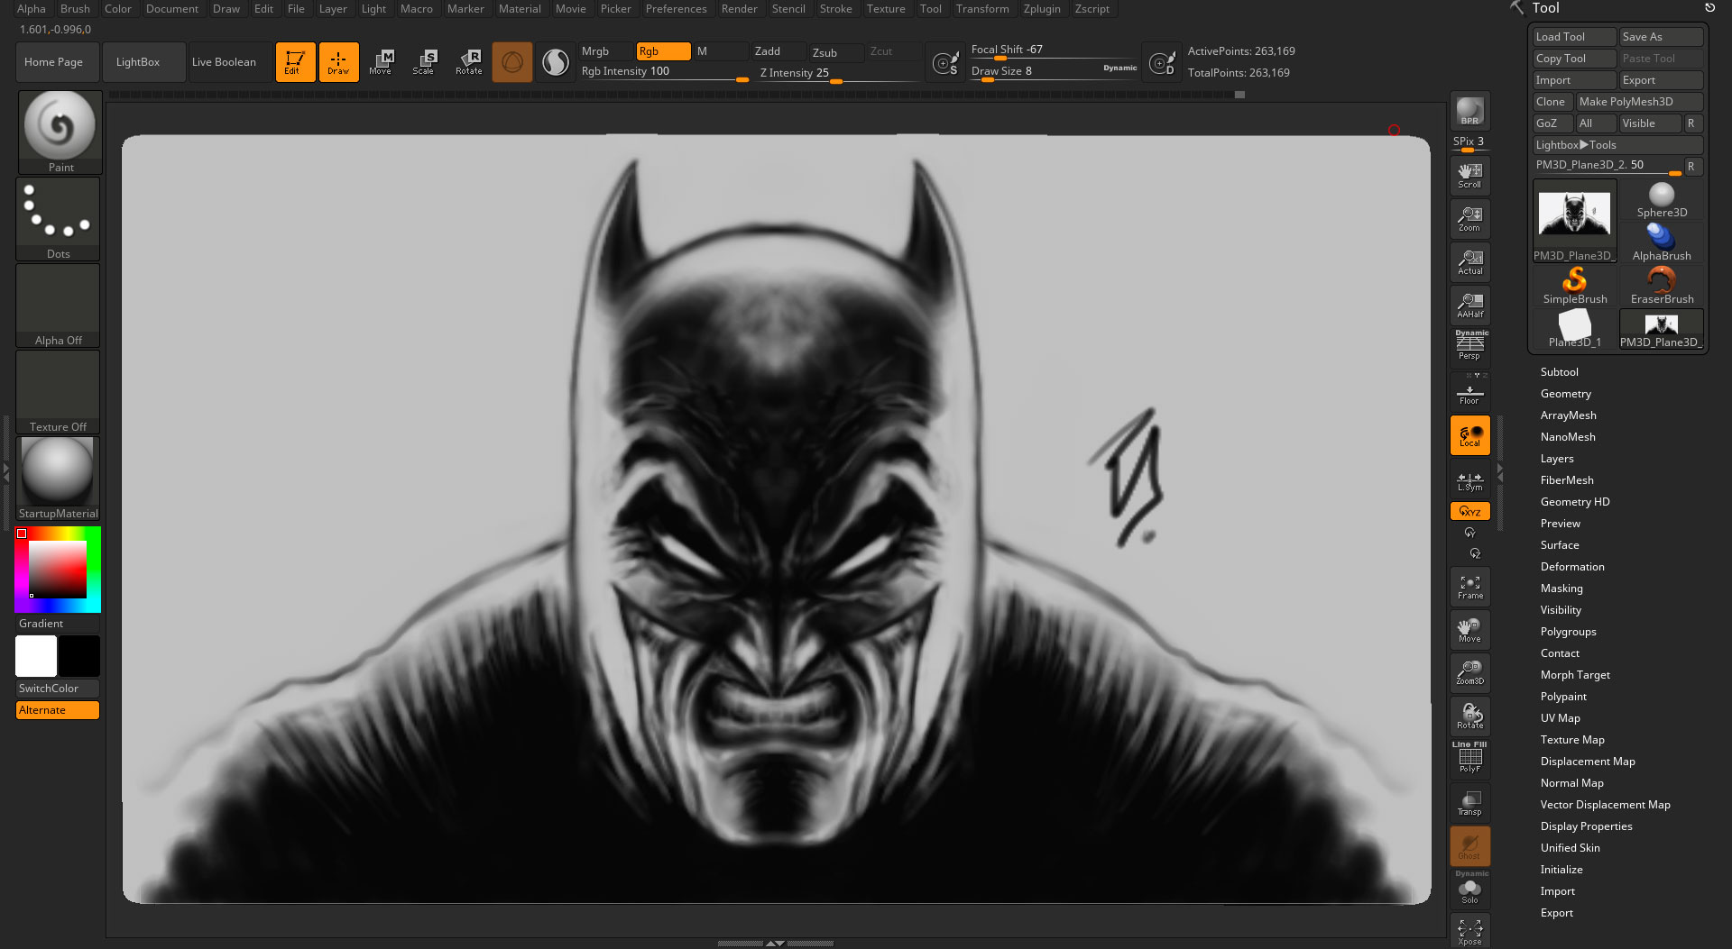Viewport: 1732px width, 949px height.
Task: Open the Render menu
Action: [739, 9]
